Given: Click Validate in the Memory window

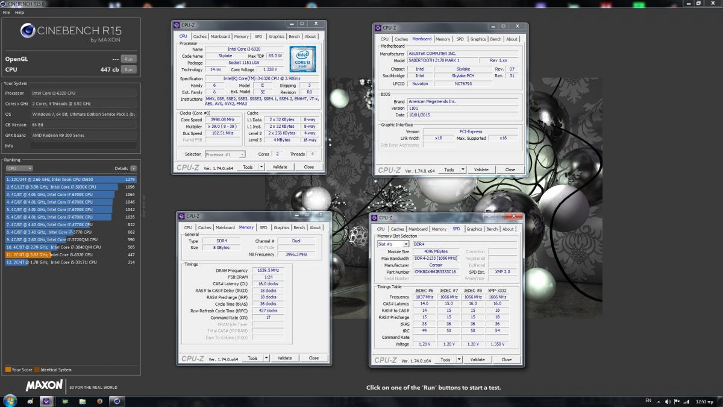Looking at the screenshot, I should tap(284, 358).
